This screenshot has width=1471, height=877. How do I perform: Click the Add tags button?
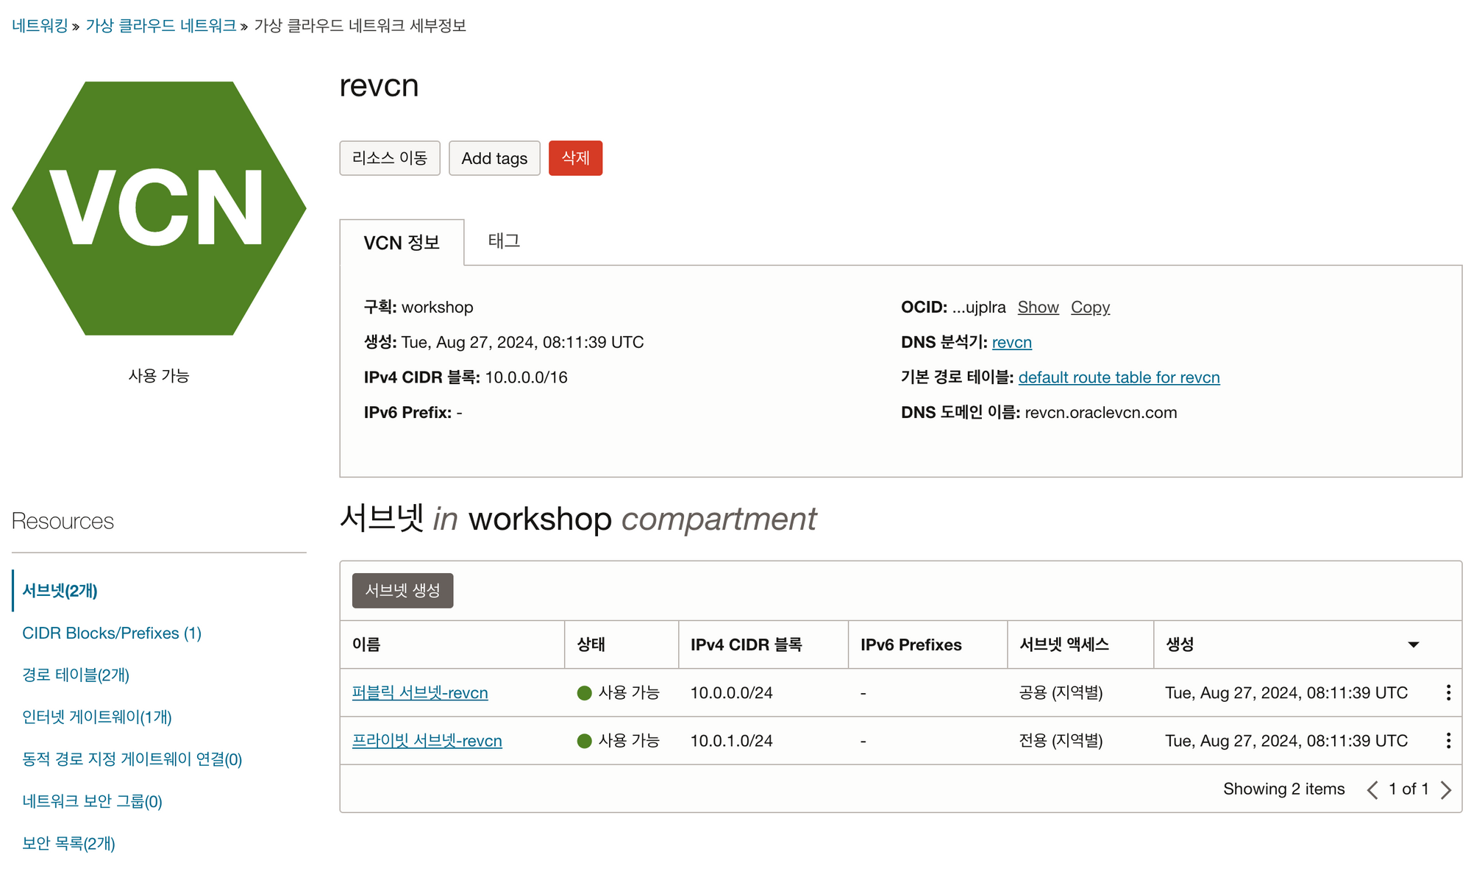(x=494, y=158)
